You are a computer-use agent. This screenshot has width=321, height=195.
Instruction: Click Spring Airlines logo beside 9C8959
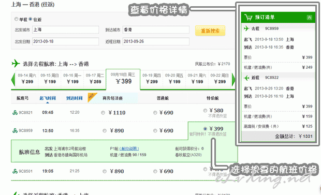coord(15,130)
